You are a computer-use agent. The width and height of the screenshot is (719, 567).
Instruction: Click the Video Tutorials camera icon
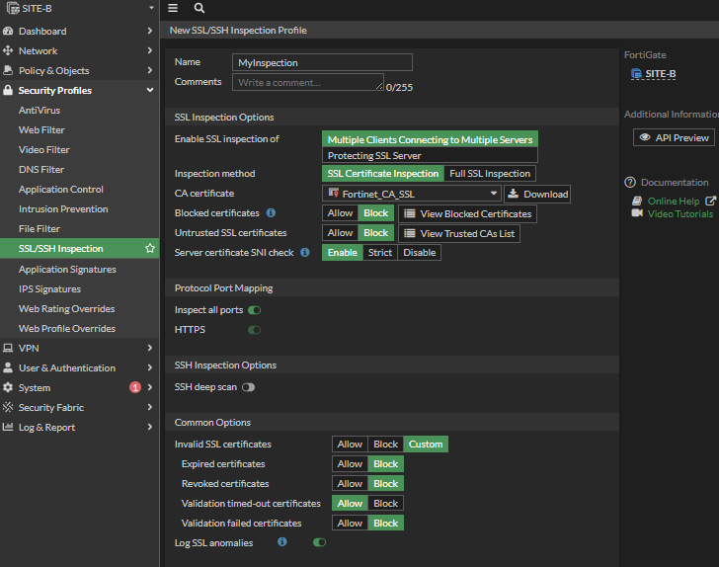click(637, 213)
